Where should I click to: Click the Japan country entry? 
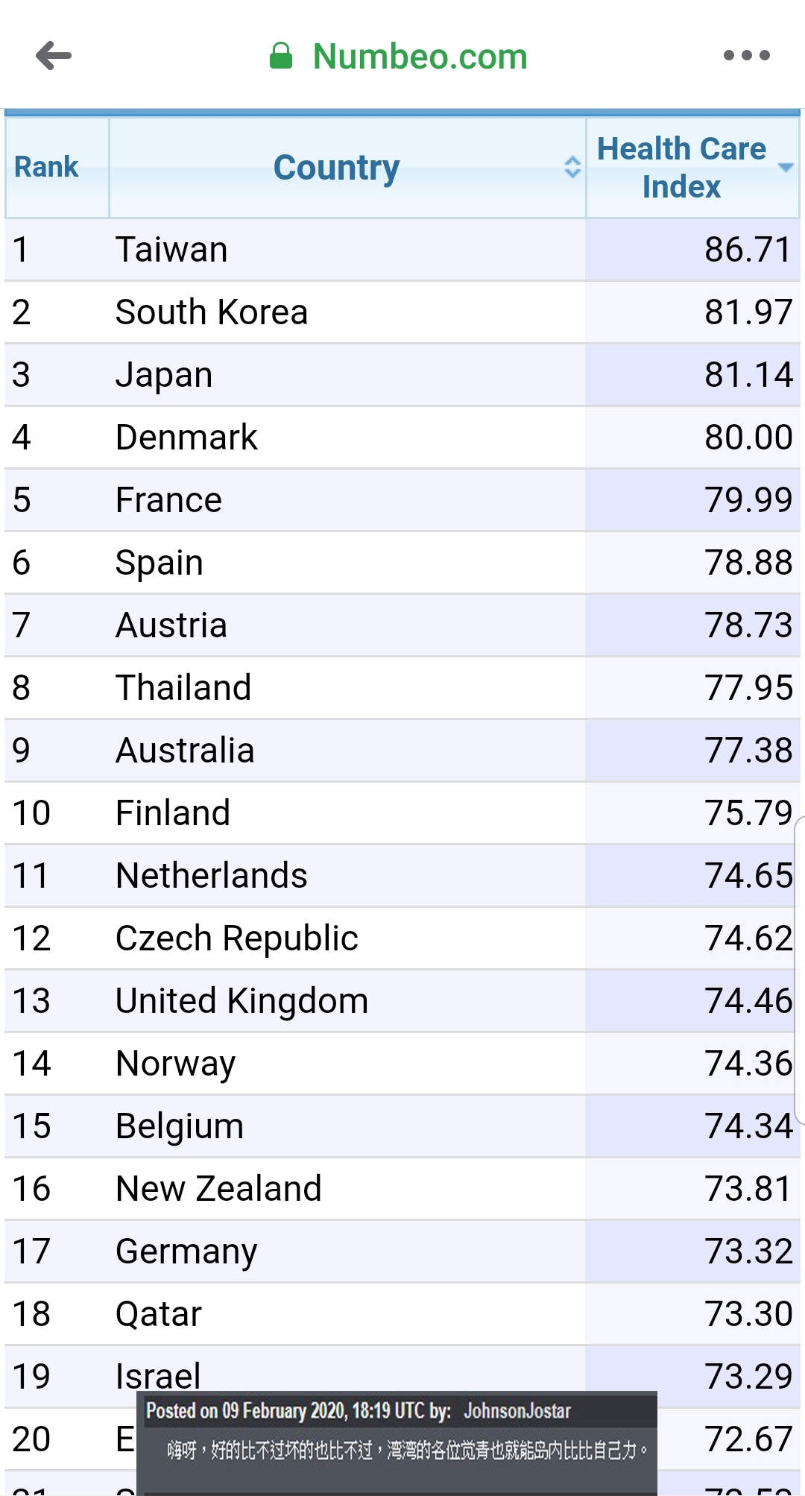click(164, 375)
